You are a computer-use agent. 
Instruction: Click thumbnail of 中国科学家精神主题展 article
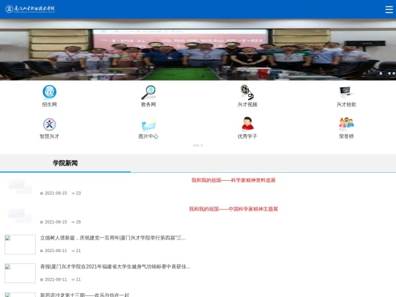tap(20, 216)
